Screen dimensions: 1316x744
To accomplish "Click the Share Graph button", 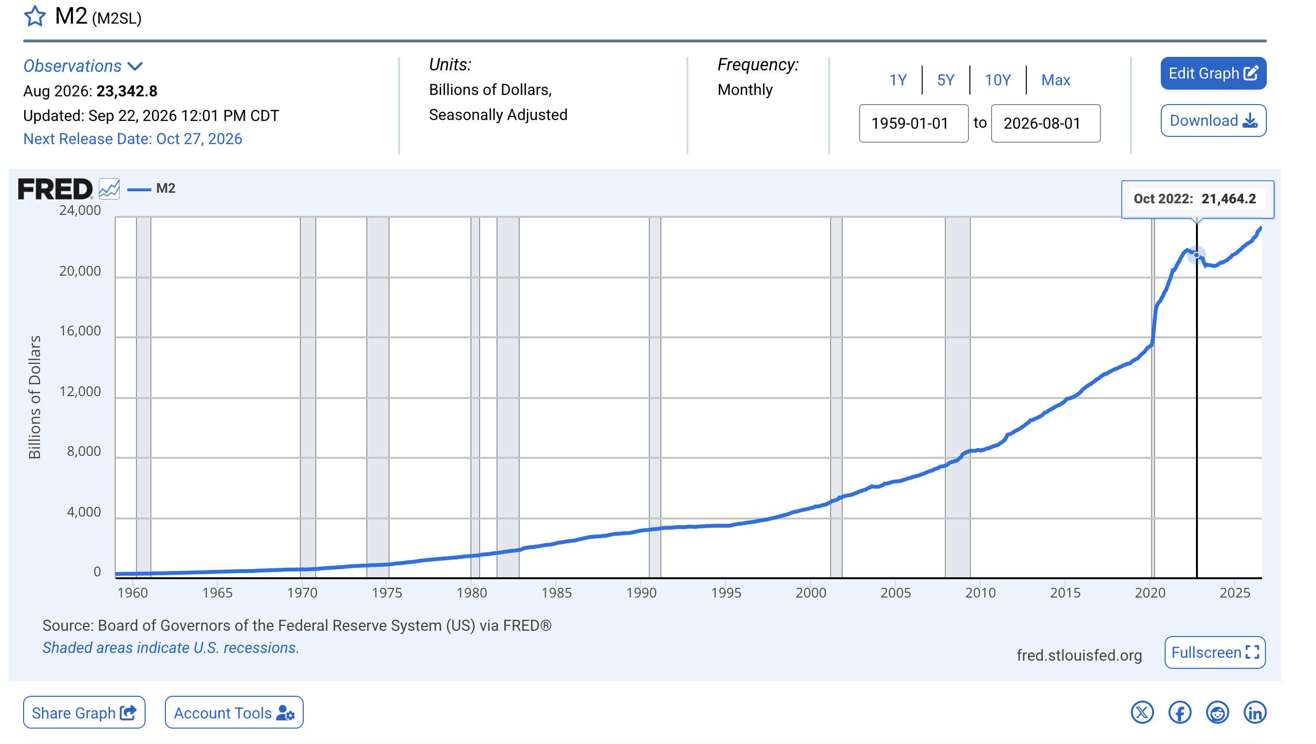I will [84, 712].
